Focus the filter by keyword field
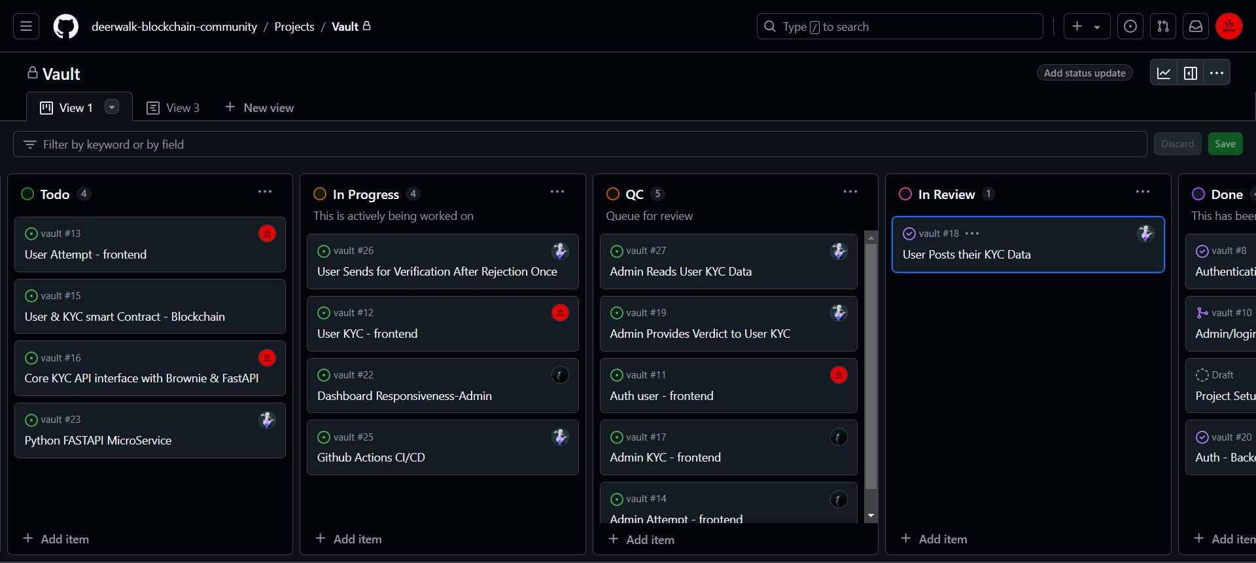 tap(580, 144)
